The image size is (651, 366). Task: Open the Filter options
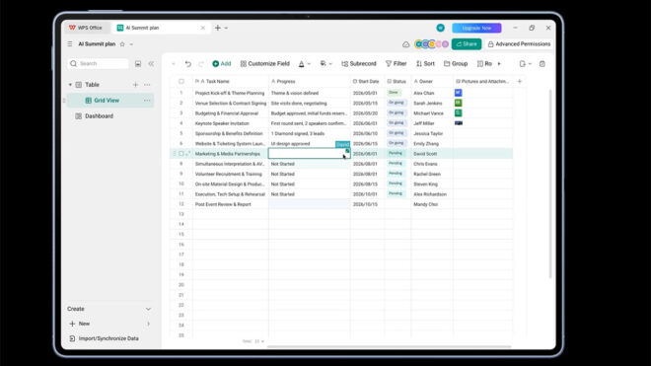tap(397, 63)
